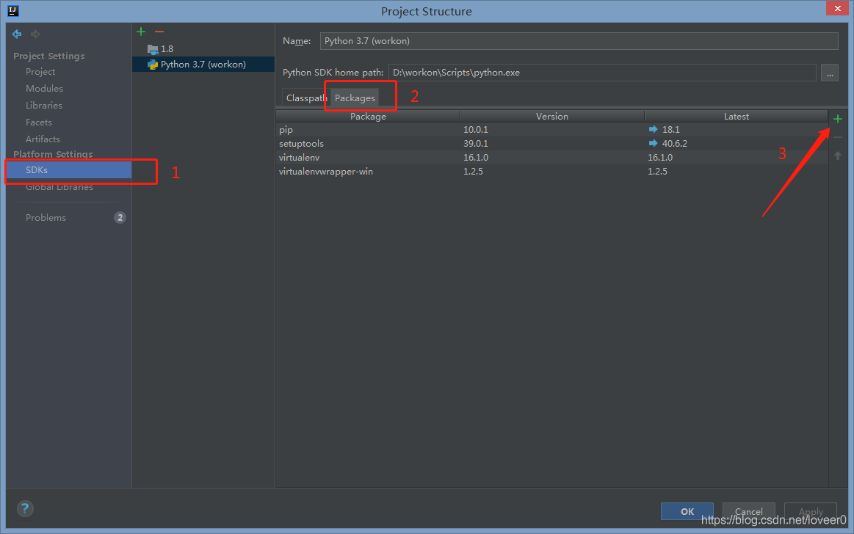The width and height of the screenshot is (854, 534).
Task: Confirm with the OK button
Action: pyautogui.click(x=687, y=511)
